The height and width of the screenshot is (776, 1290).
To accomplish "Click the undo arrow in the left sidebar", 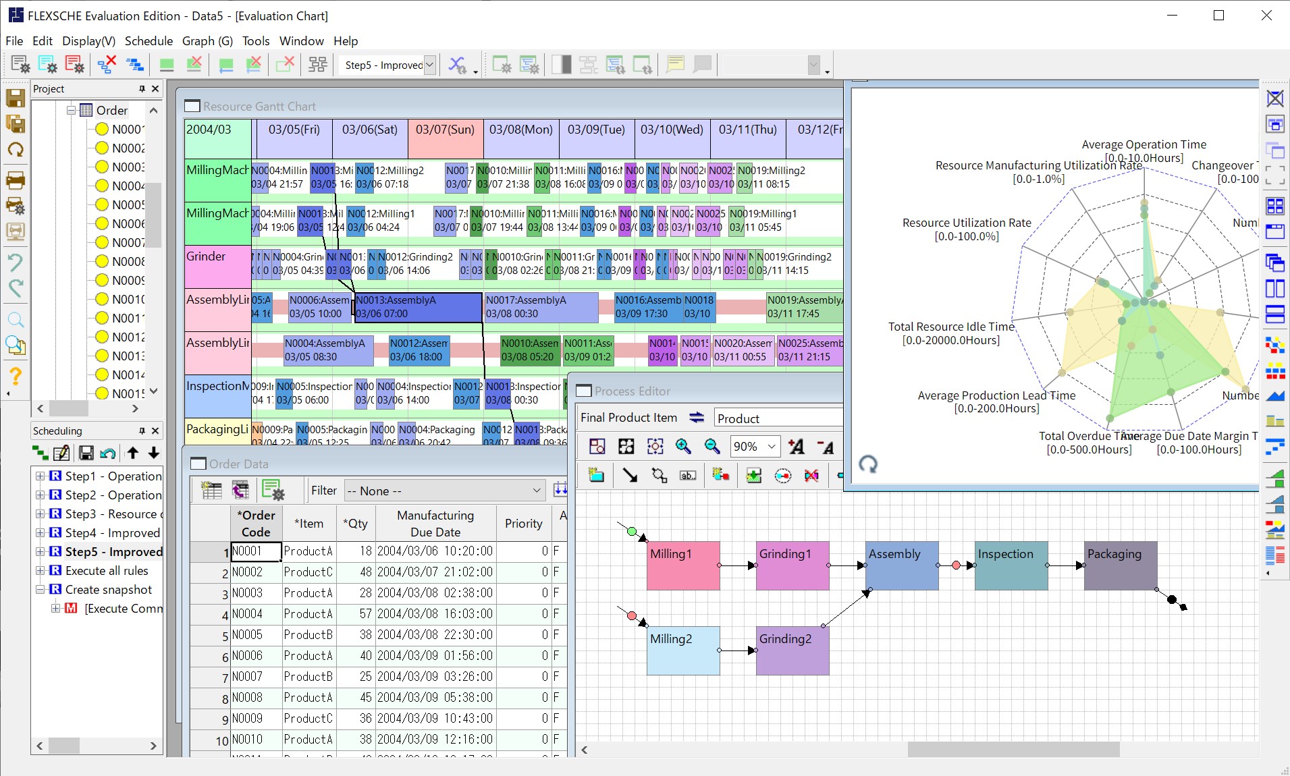I will coord(16,262).
